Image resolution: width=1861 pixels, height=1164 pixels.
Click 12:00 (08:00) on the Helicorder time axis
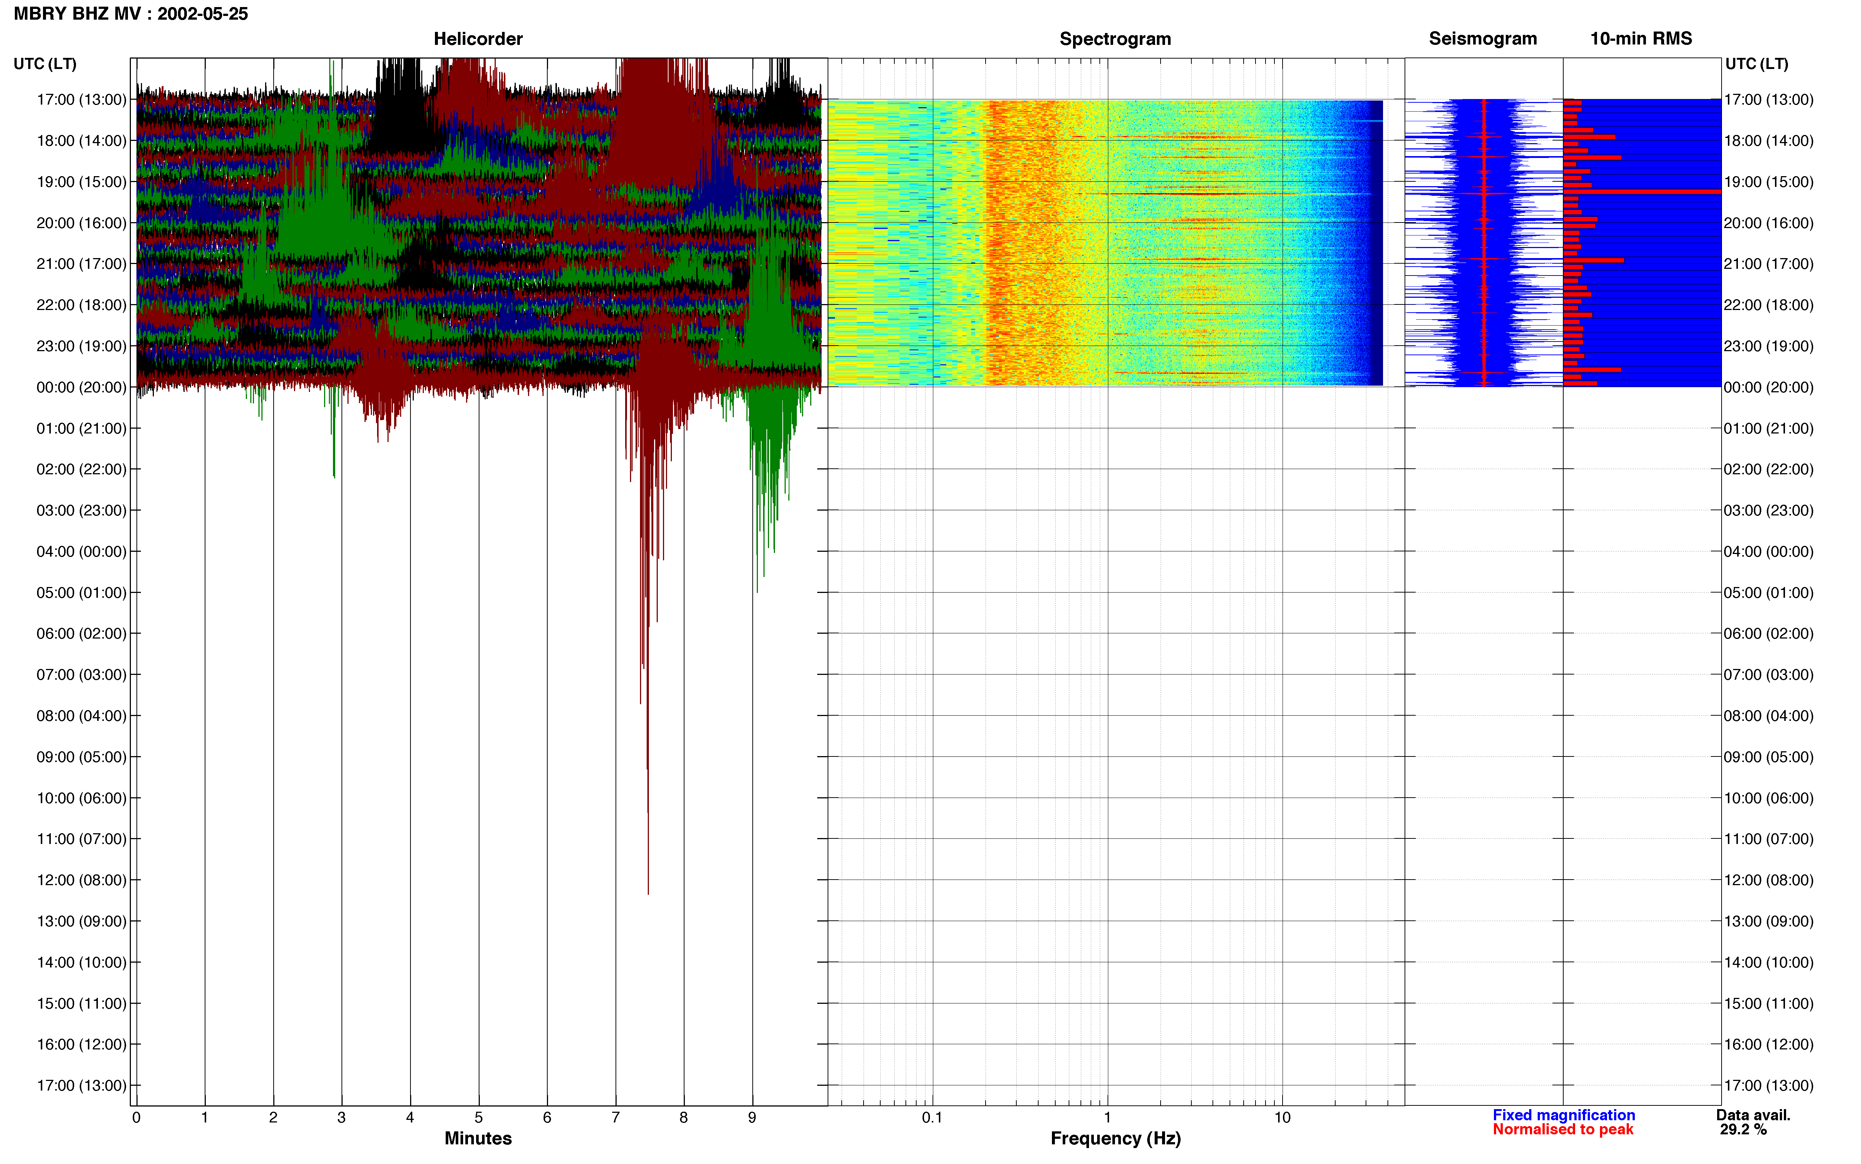click(x=82, y=880)
